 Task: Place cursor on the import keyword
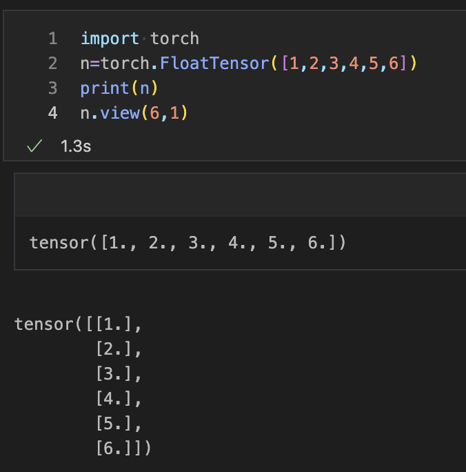click(x=110, y=39)
